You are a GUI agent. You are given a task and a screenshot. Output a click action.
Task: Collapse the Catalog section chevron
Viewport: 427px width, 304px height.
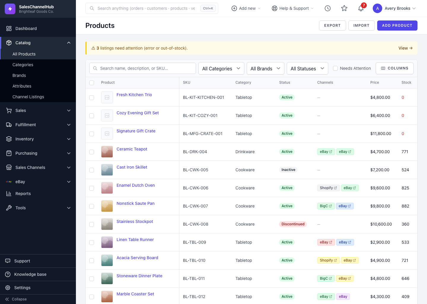[69, 43]
